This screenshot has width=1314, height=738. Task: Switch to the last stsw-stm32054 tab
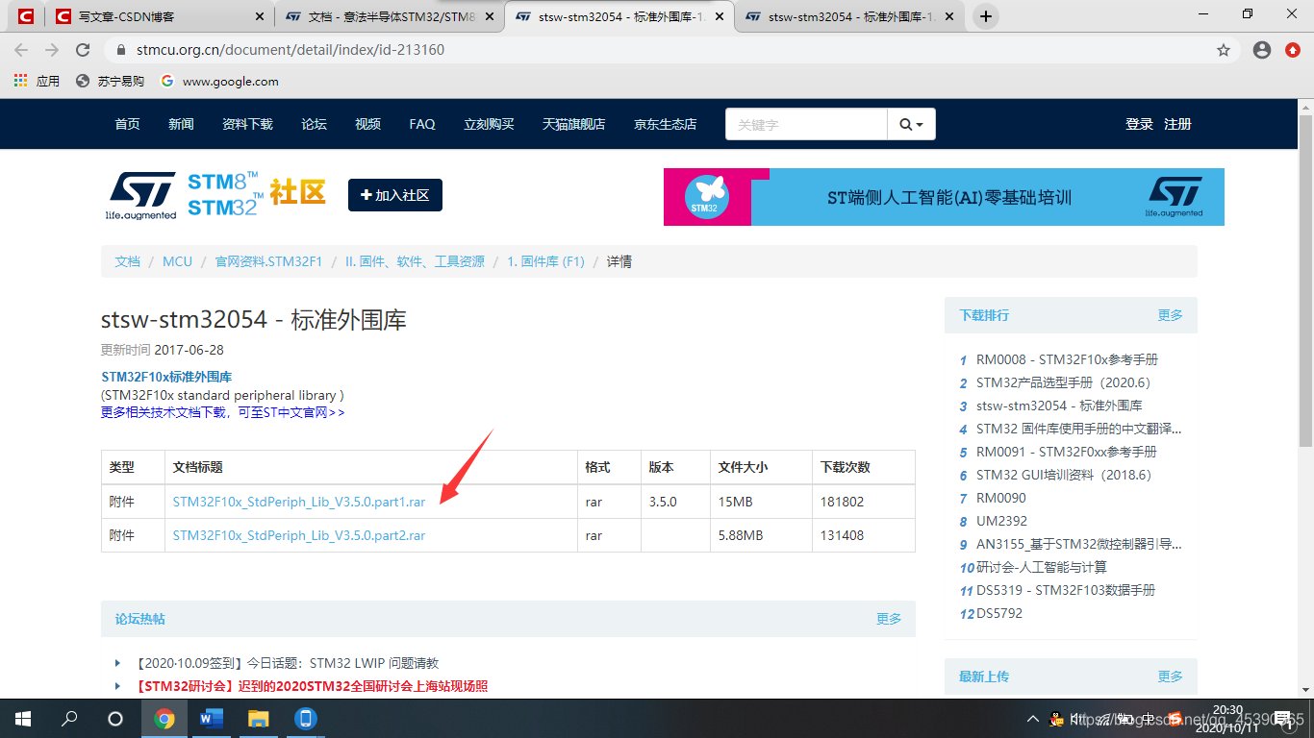click(847, 16)
